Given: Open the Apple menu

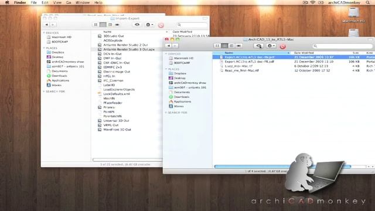Looking at the screenshot, I should coord(7,2).
